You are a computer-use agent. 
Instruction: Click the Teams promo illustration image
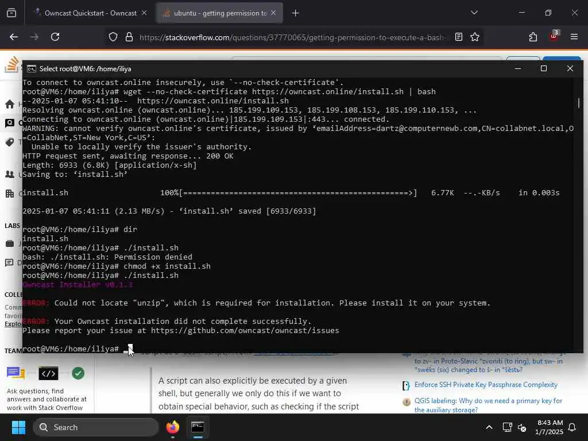coord(46,373)
